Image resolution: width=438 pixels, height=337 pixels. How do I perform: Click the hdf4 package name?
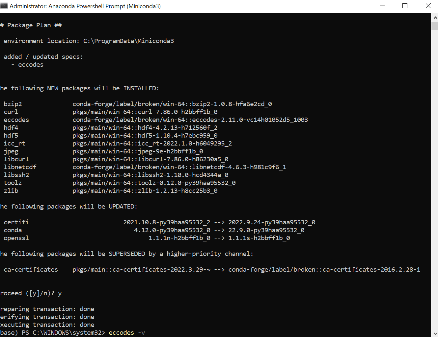11,128
